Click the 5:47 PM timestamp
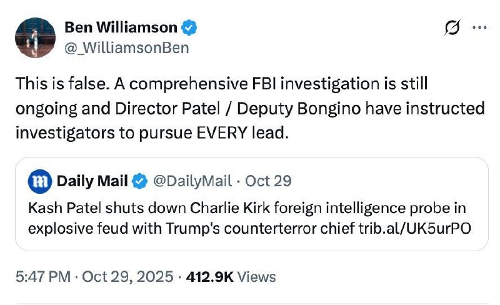This screenshot has height=305, width=500. tap(42, 276)
